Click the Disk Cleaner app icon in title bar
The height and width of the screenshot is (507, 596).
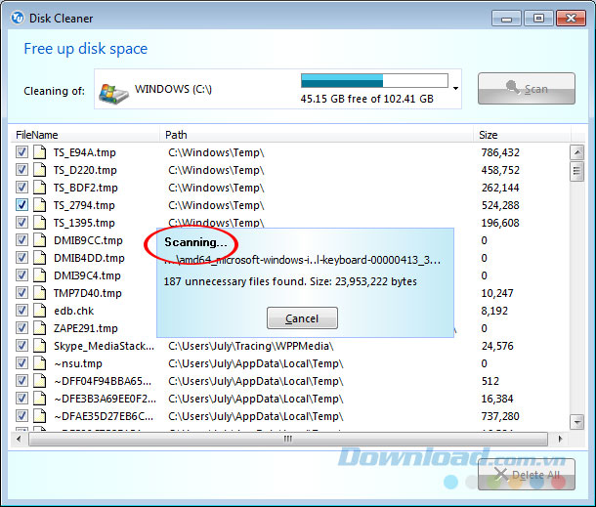[17, 18]
